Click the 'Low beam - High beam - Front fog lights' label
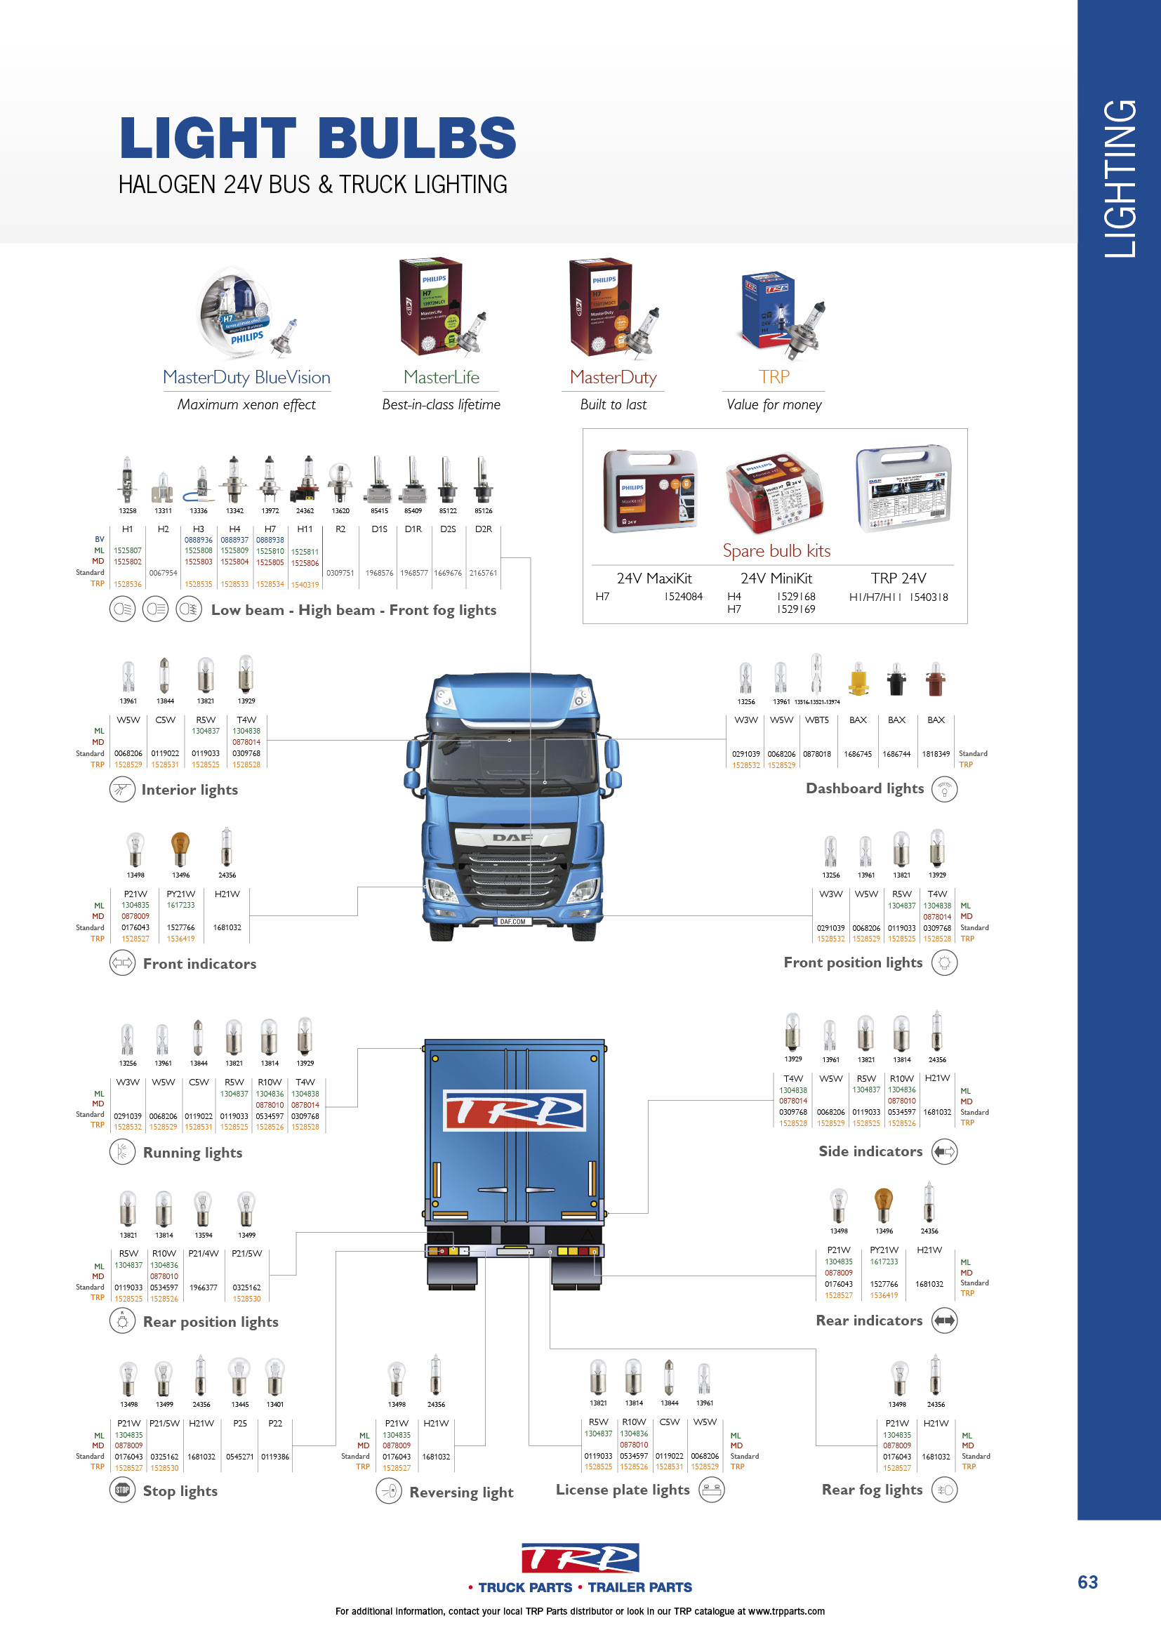The height and width of the screenshot is (1642, 1161). [x=354, y=610]
